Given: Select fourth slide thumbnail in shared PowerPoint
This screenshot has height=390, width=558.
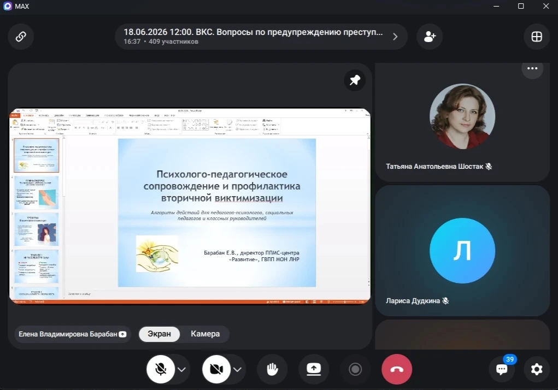Looking at the screenshot, I should 36,266.
